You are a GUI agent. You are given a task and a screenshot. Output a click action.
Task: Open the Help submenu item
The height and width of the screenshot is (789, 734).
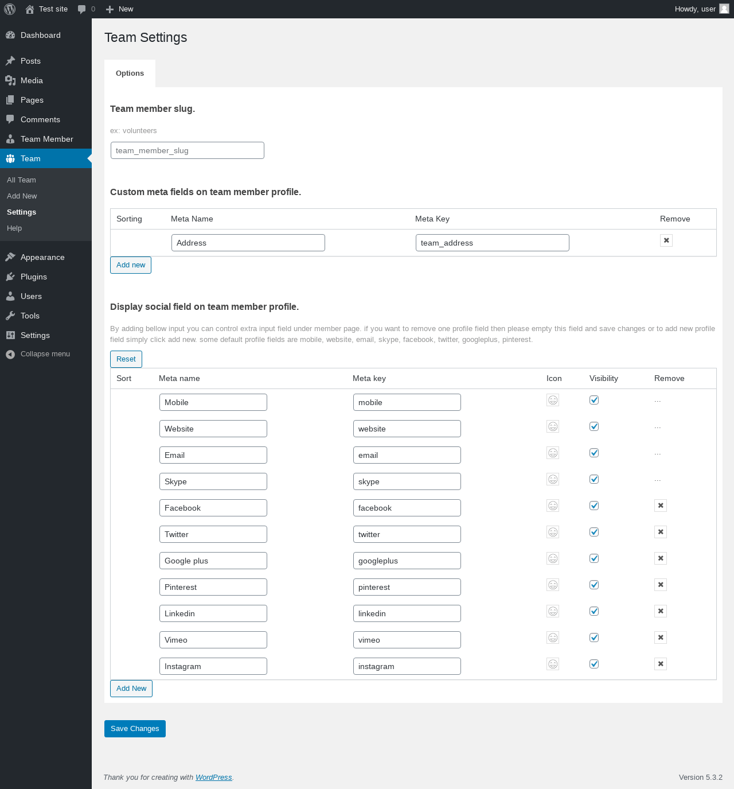tap(46, 228)
